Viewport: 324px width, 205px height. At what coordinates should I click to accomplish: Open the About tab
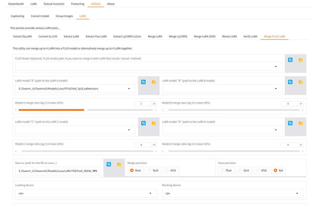(x=111, y=4)
